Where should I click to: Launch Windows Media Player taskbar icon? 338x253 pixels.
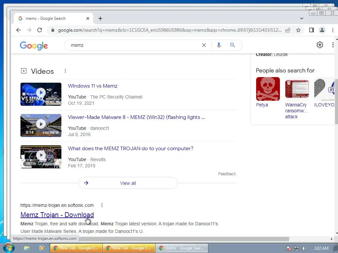tap(42, 248)
